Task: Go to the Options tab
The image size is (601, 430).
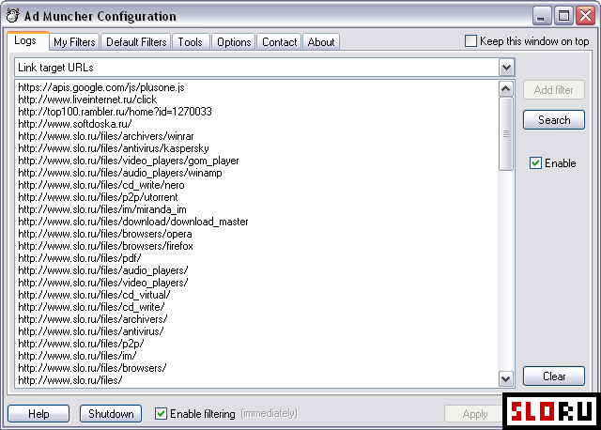Action: click(x=234, y=41)
